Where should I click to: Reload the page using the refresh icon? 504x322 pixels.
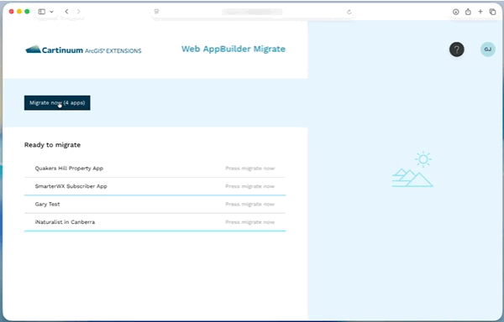tap(349, 12)
